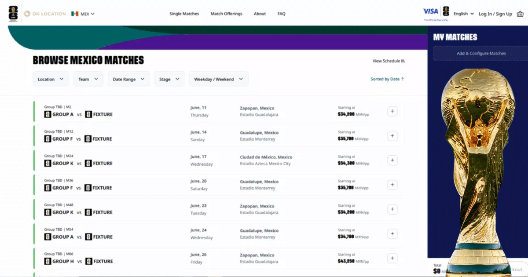Image resolution: width=528 pixels, height=277 pixels.
Task: Open the MEX country selector
Action: [83, 14]
